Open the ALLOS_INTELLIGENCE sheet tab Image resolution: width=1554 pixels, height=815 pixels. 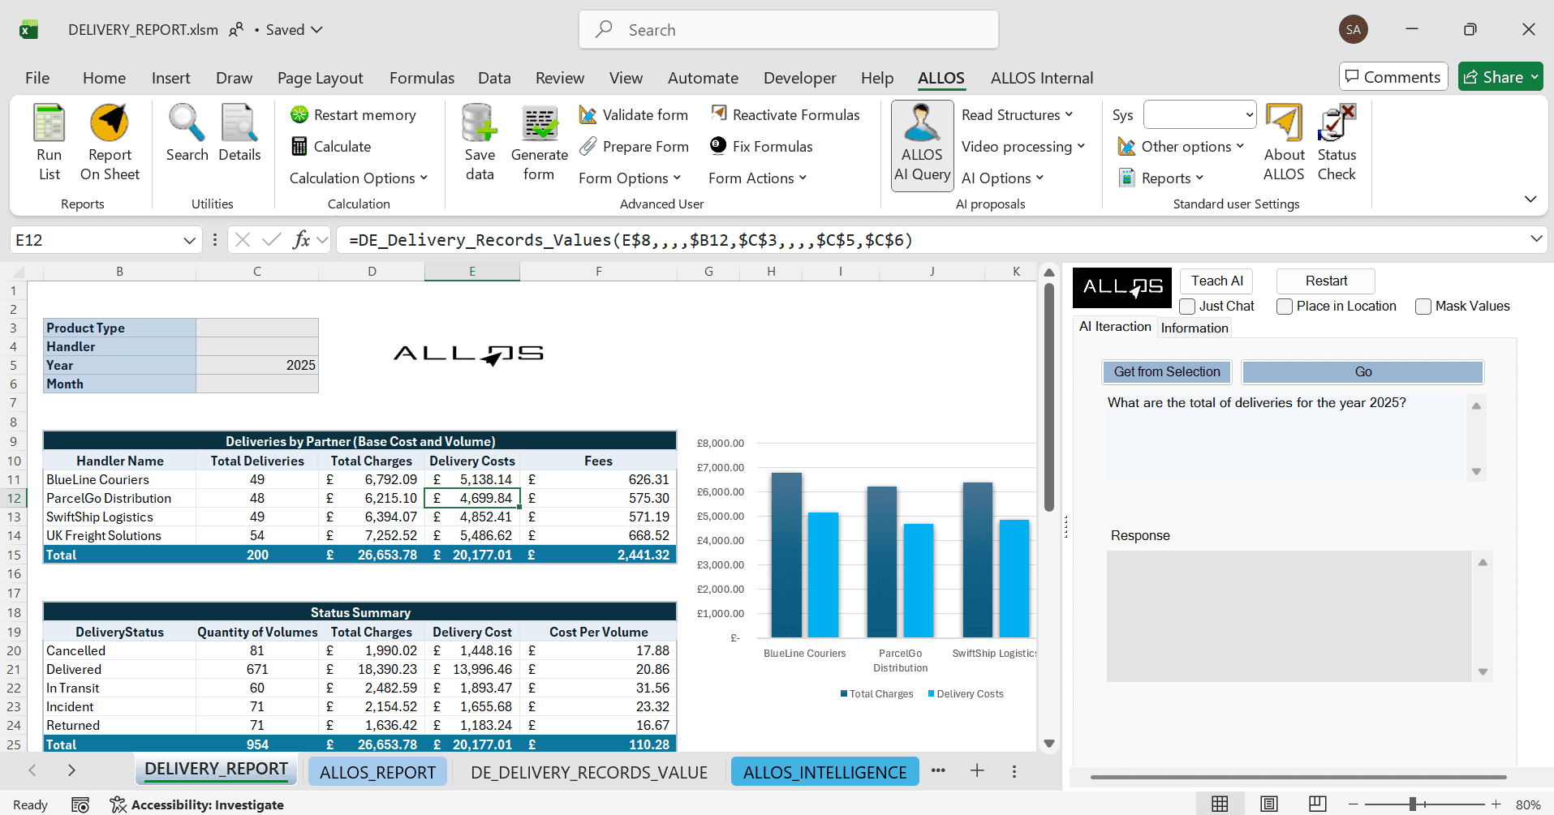coord(824,772)
